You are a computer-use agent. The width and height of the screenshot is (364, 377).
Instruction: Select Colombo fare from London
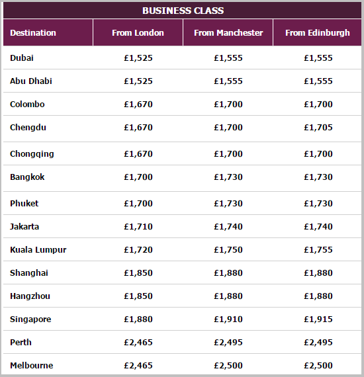138,105
